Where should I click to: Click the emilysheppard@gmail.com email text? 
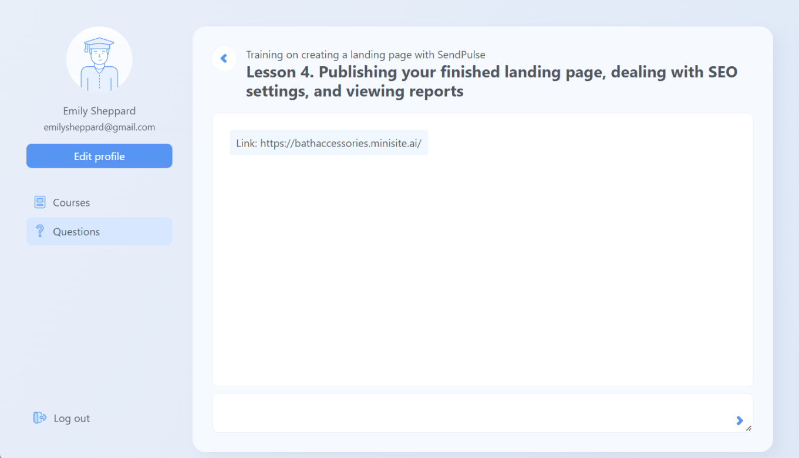(99, 127)
